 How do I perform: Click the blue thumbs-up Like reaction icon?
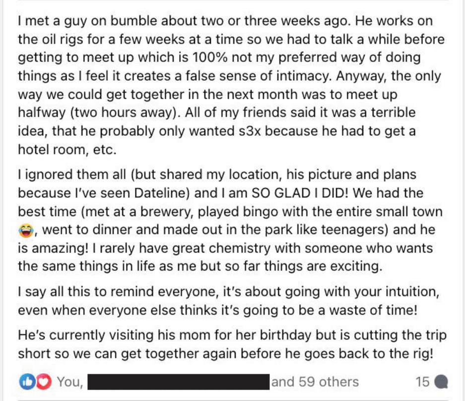[27, 382]
